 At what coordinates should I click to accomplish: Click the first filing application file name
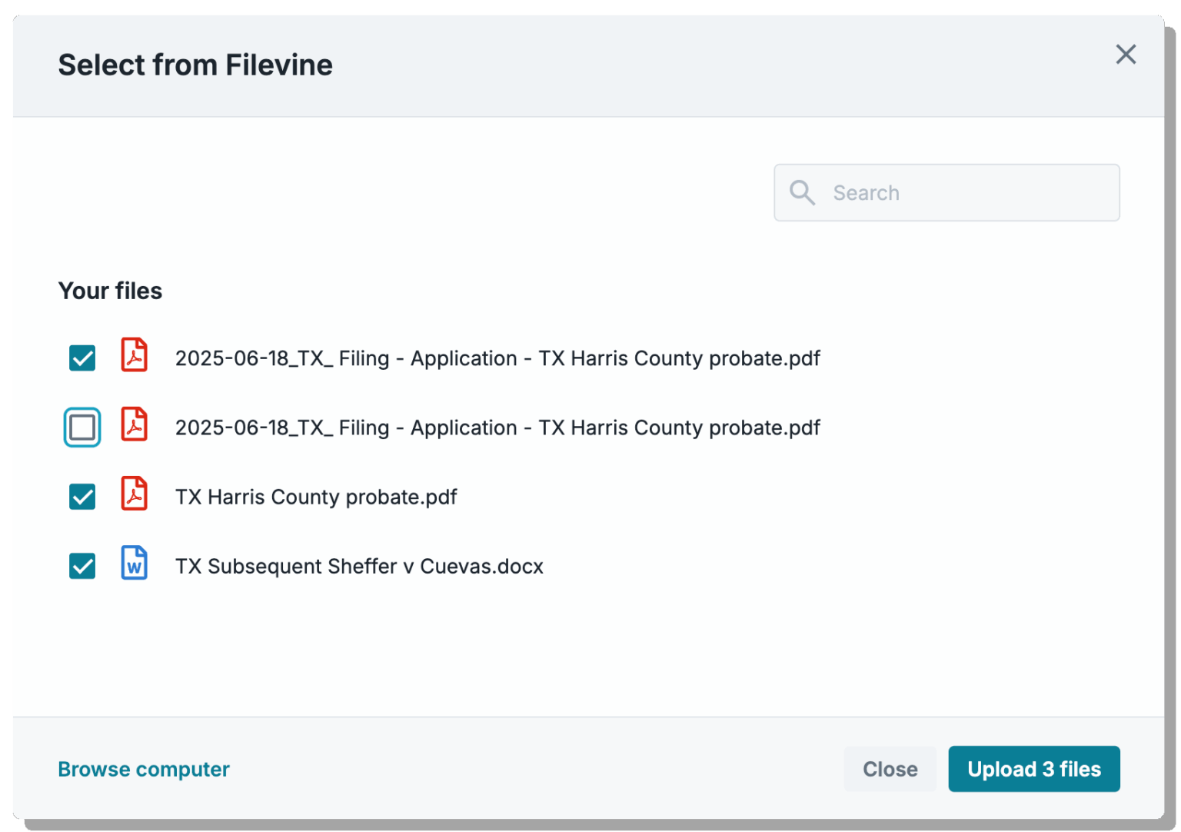click(x=497, y=357)
